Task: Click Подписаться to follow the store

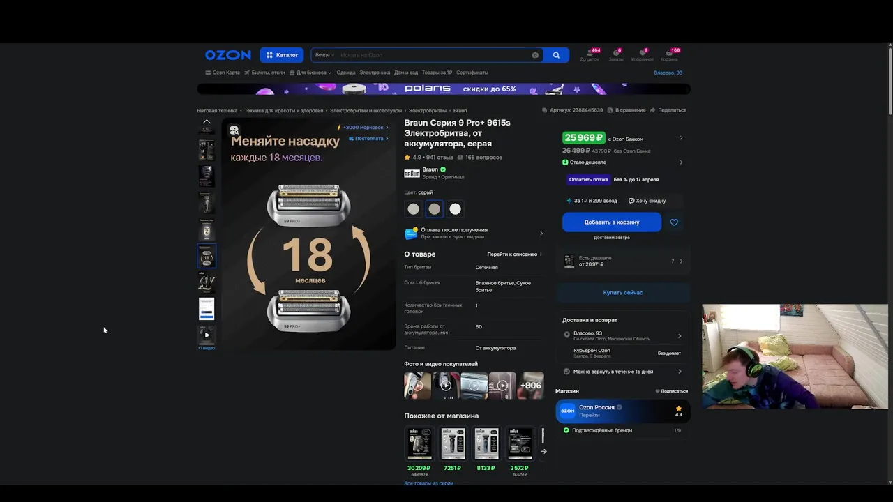Action: tap(671, 391)
